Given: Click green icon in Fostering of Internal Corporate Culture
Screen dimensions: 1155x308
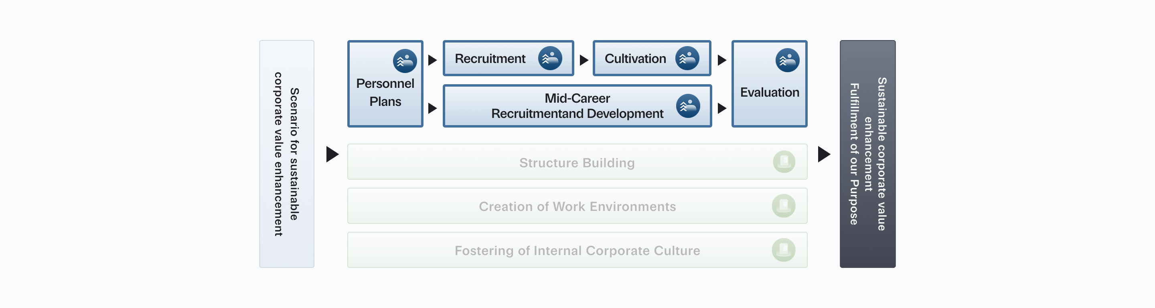Looking at the screenshot, I should [x=783, y=250].
